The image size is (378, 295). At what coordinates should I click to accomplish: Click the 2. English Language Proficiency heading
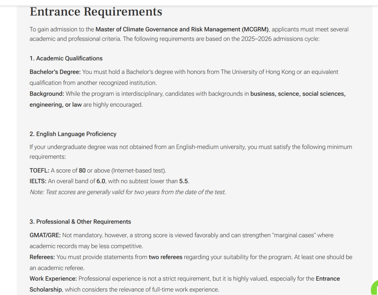tap(73, 134)
